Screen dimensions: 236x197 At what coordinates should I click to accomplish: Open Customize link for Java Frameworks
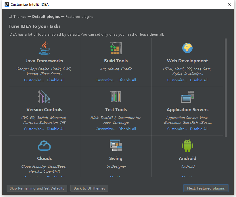34,80
